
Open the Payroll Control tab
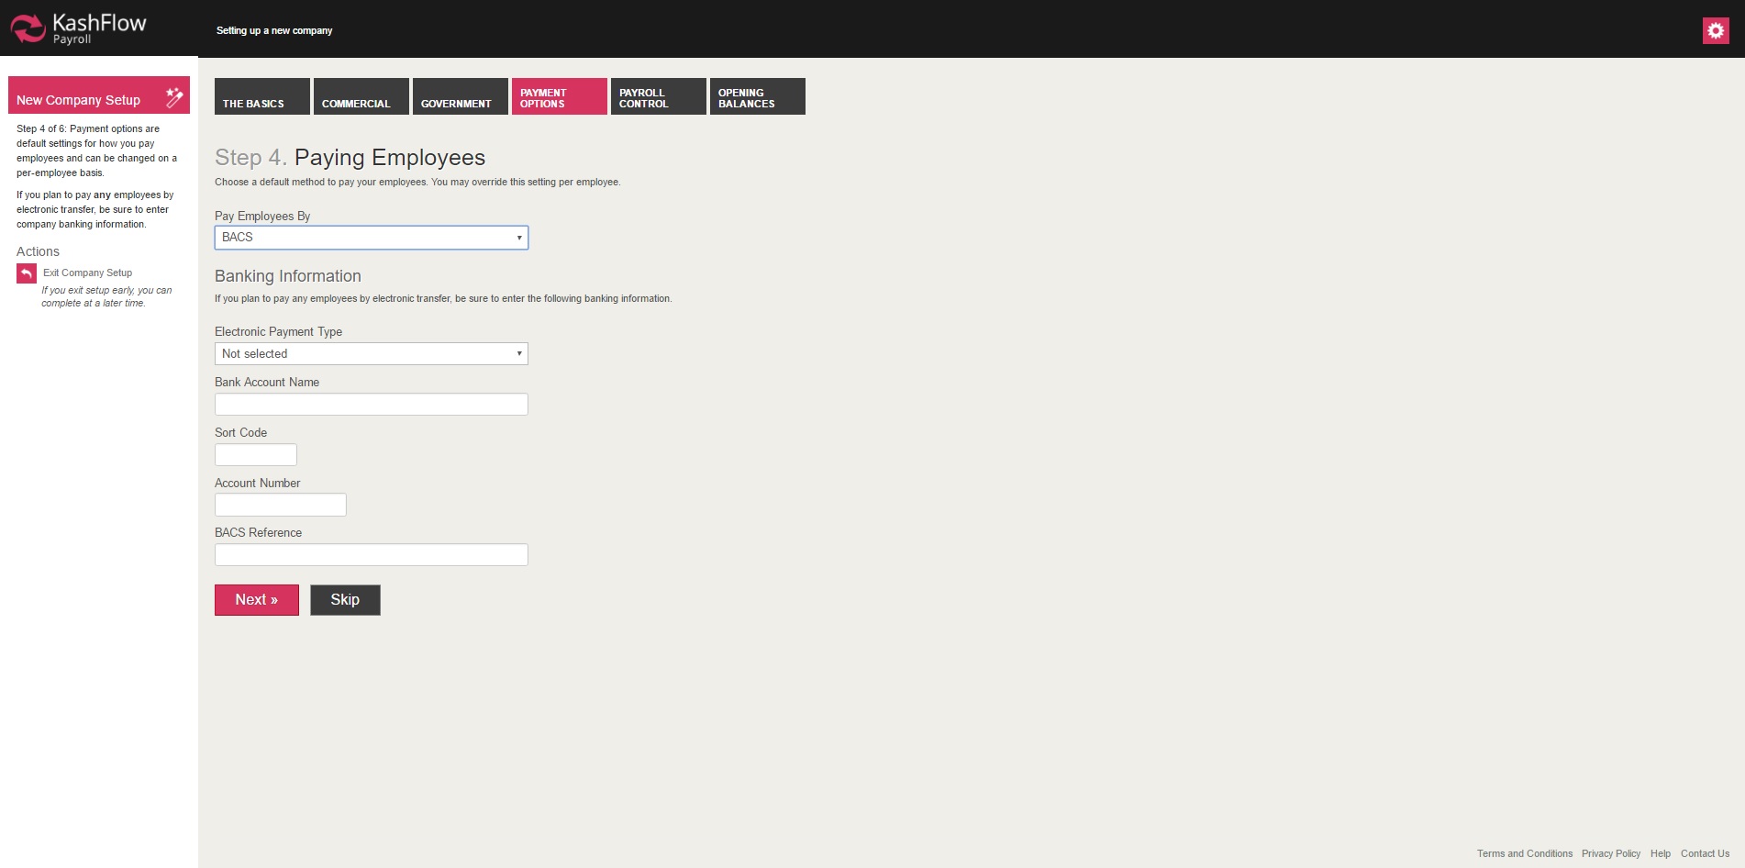pyautogui.click(x=658, y=97)
